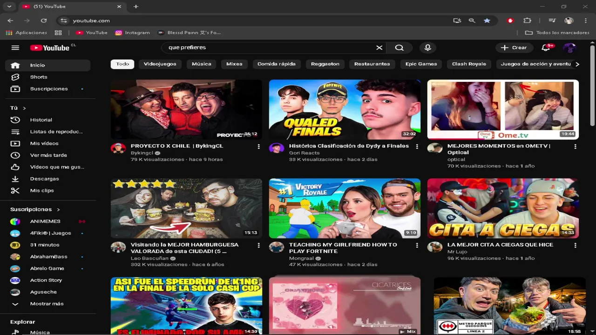Open Aguseche channel

47,292
